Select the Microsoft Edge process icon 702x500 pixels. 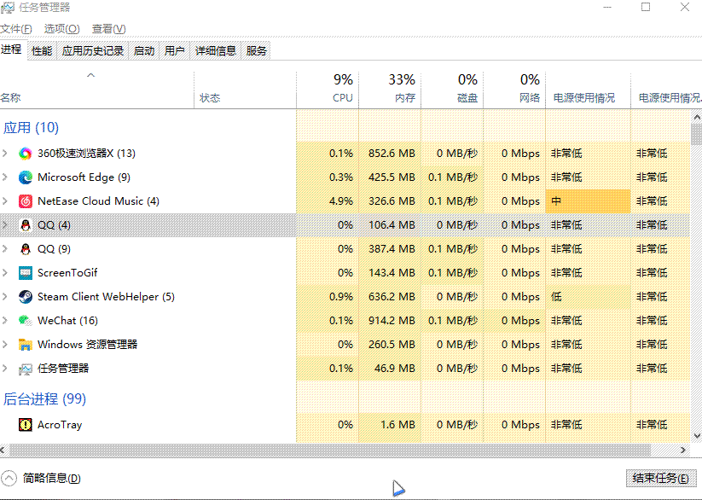click(26, 177)
